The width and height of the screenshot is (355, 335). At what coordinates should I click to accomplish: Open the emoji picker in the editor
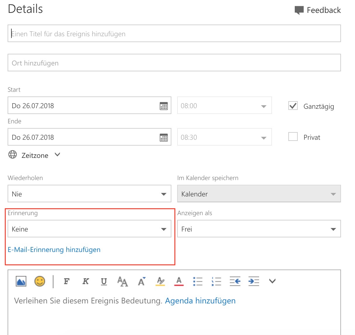[40, 281]
